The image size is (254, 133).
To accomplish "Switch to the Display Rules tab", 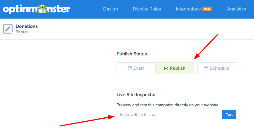I will tap(147, 9).
